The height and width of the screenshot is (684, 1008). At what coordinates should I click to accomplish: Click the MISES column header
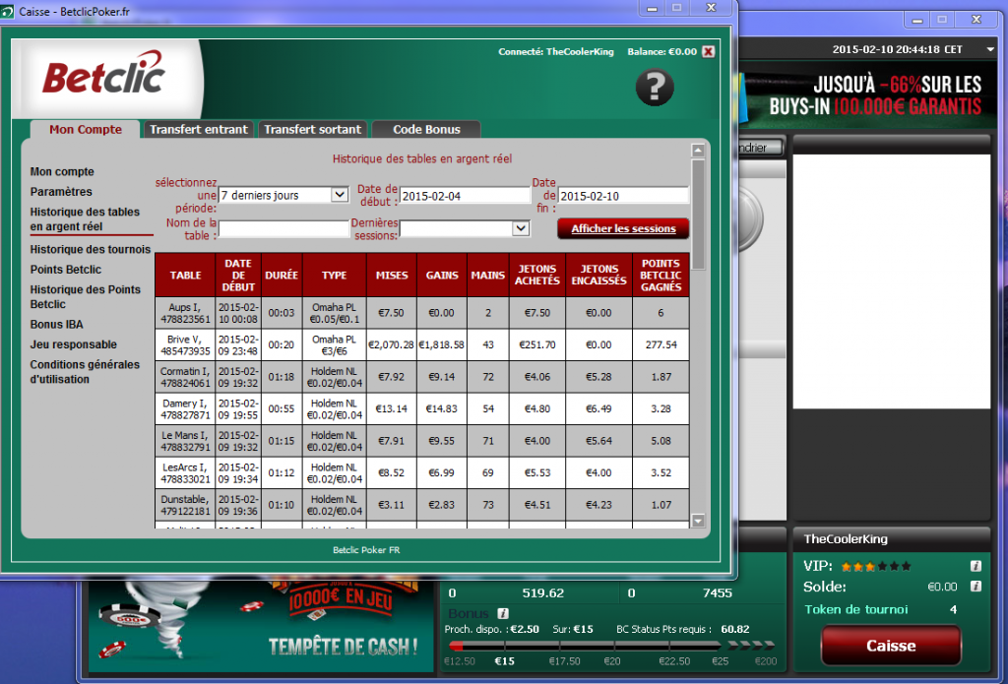tap(392, 276)
